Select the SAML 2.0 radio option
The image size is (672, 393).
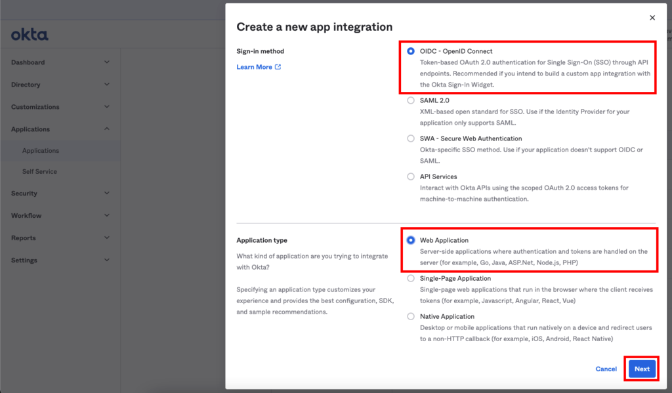411,100
